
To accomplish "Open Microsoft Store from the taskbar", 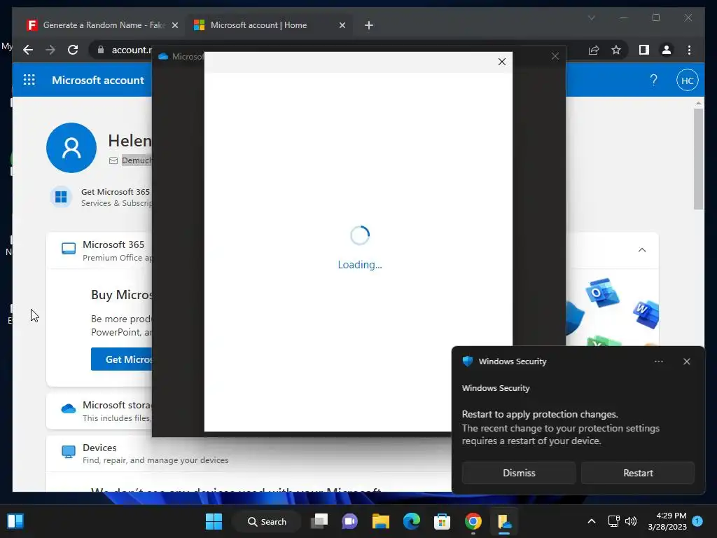I will pos(443,521).
